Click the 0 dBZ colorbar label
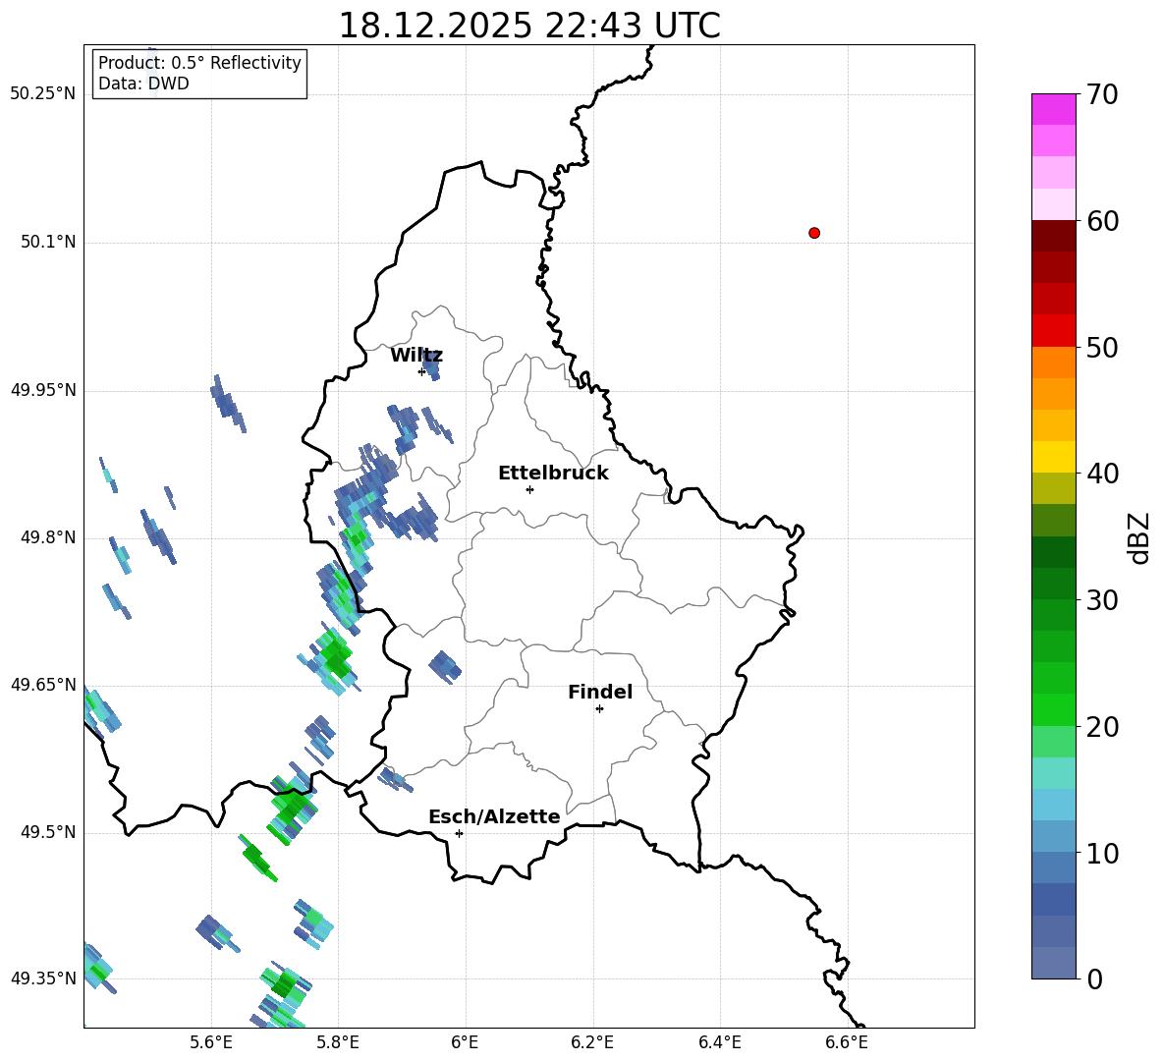This screenshot has height=1062, width=1163. (1094, 979)
